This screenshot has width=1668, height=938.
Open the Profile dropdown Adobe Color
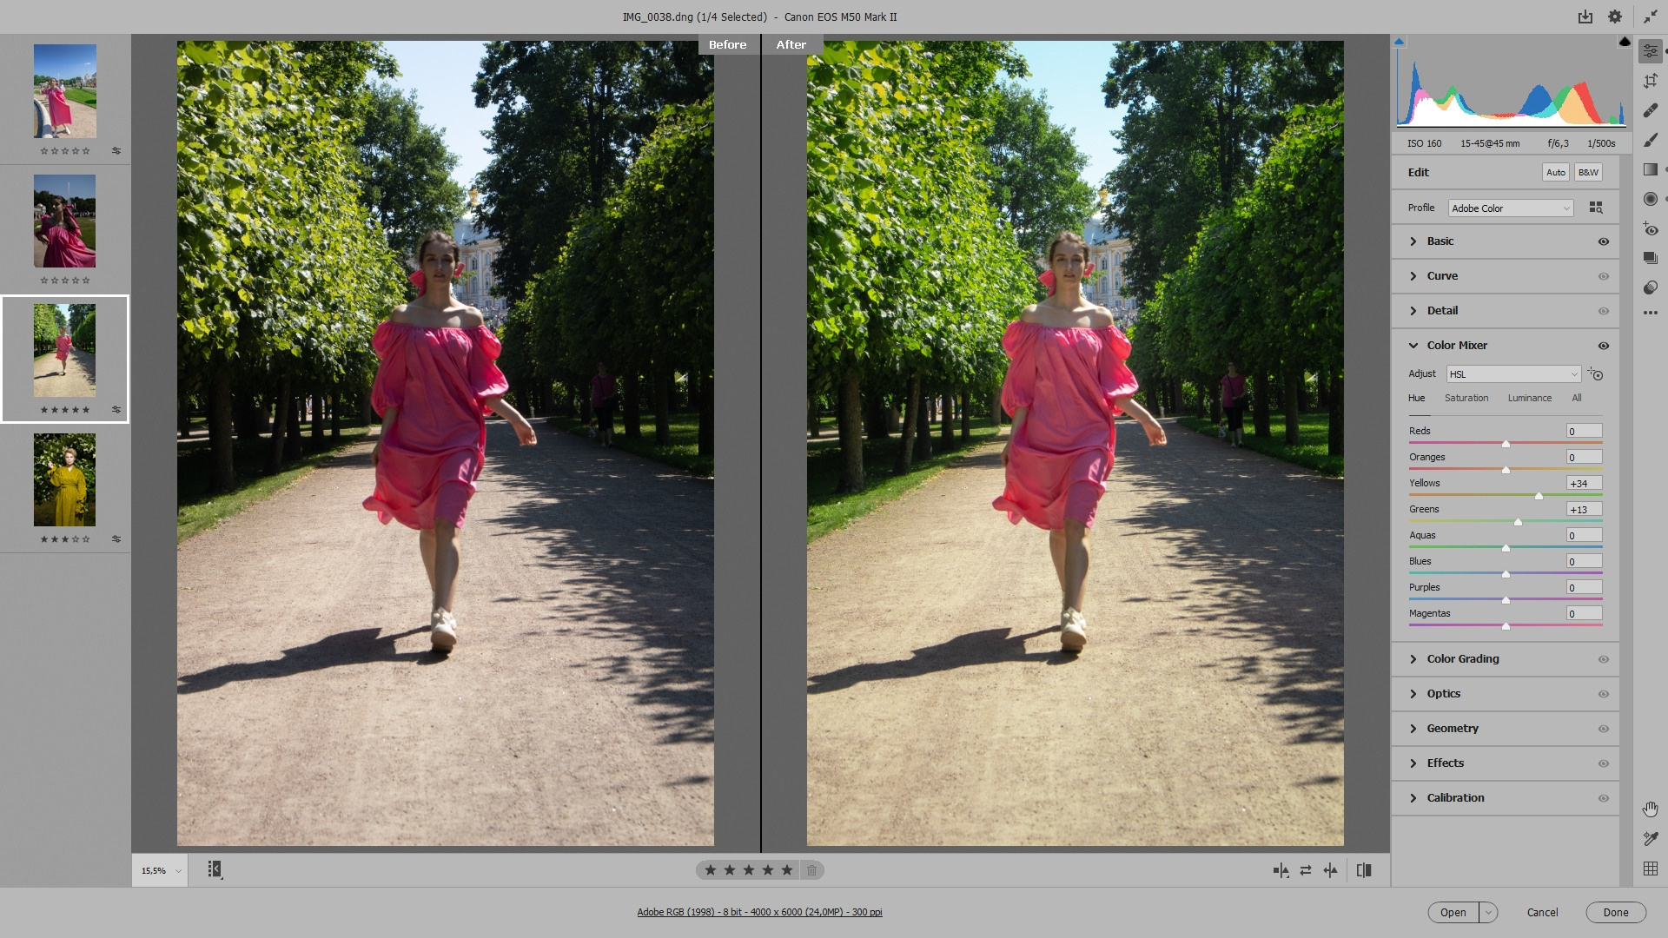[x=1510, y=208]
